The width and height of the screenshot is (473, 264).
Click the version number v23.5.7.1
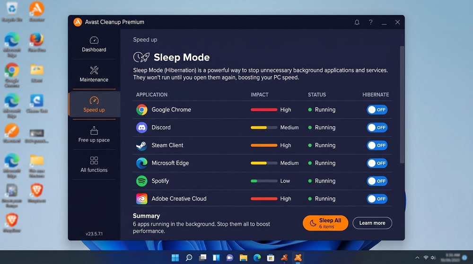pos(94,234)
